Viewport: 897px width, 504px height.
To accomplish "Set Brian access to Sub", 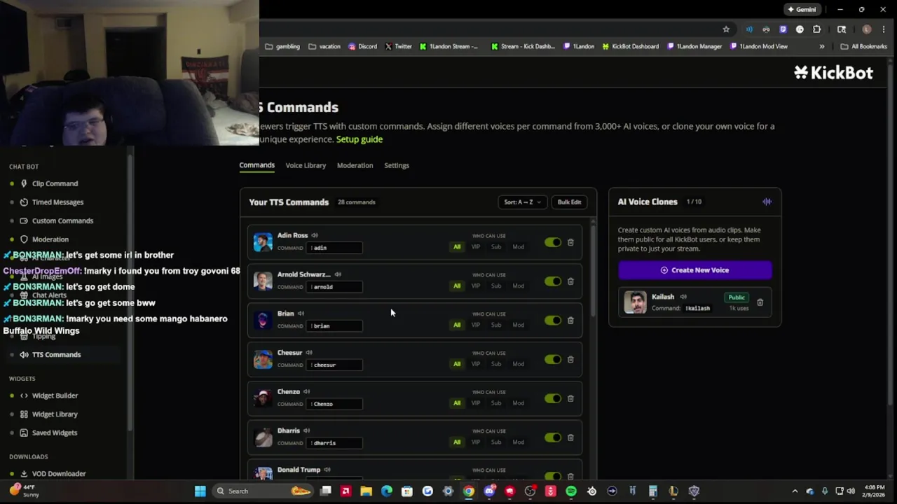I will coord(496,325).
